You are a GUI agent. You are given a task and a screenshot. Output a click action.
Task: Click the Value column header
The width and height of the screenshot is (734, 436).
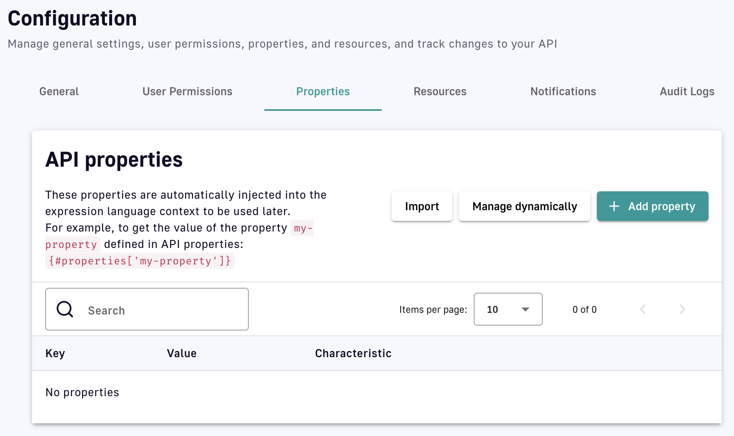coord(181,353)
